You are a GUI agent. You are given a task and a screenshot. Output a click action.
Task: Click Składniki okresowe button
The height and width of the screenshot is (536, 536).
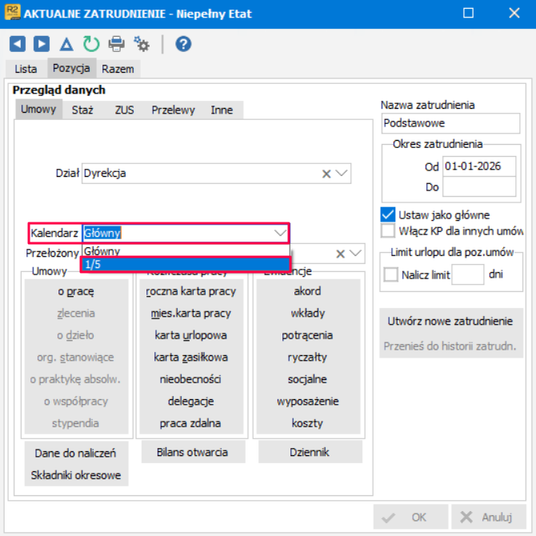tap(76, 475)
